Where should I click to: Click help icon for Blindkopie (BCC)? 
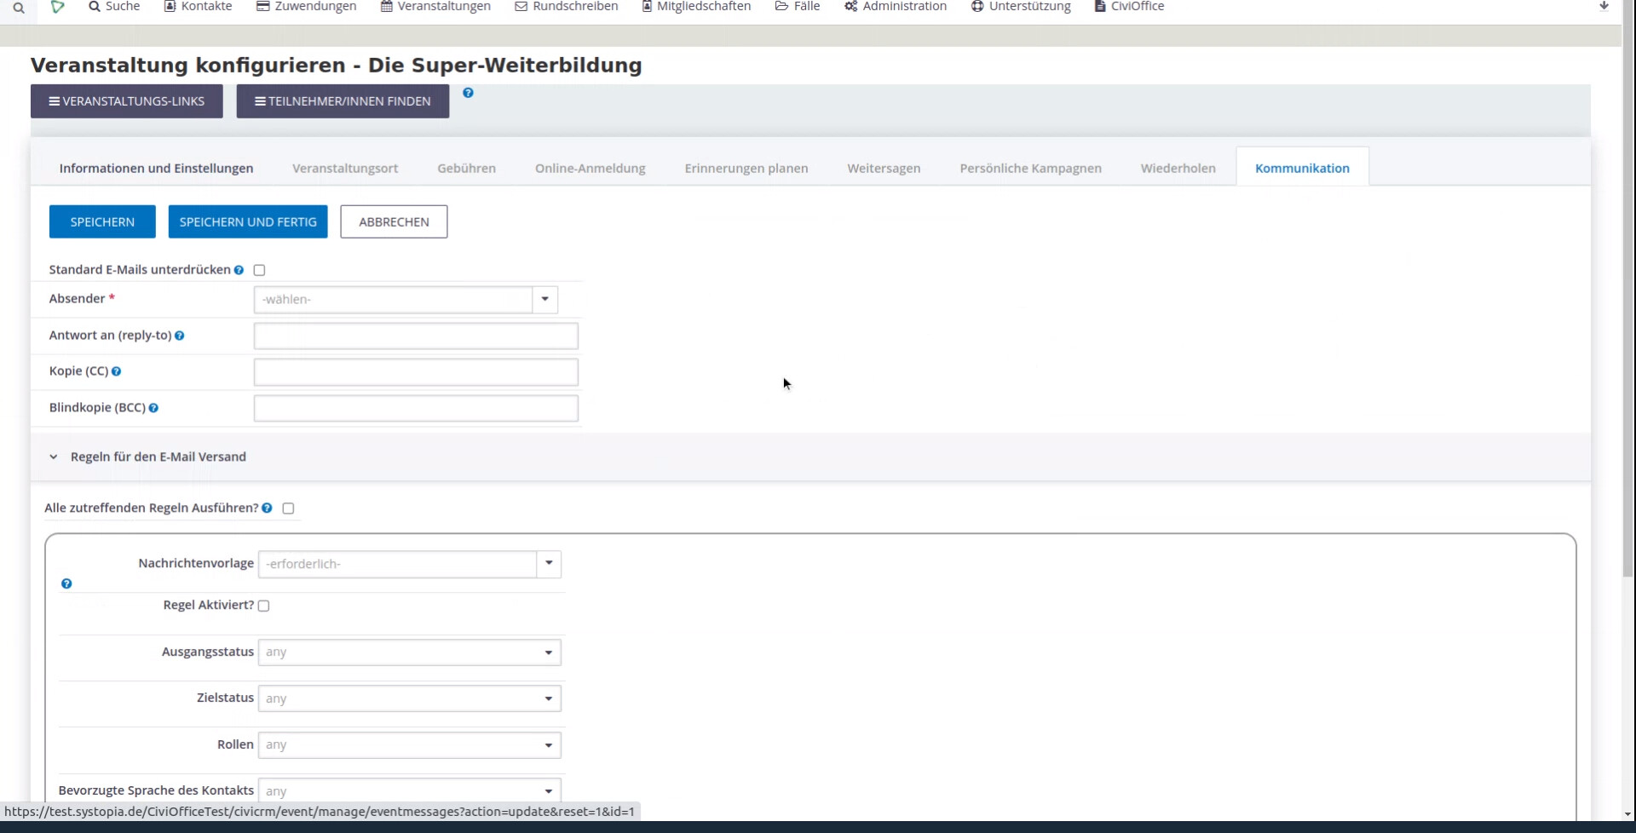pyautogui.click(x=153, y=408)
